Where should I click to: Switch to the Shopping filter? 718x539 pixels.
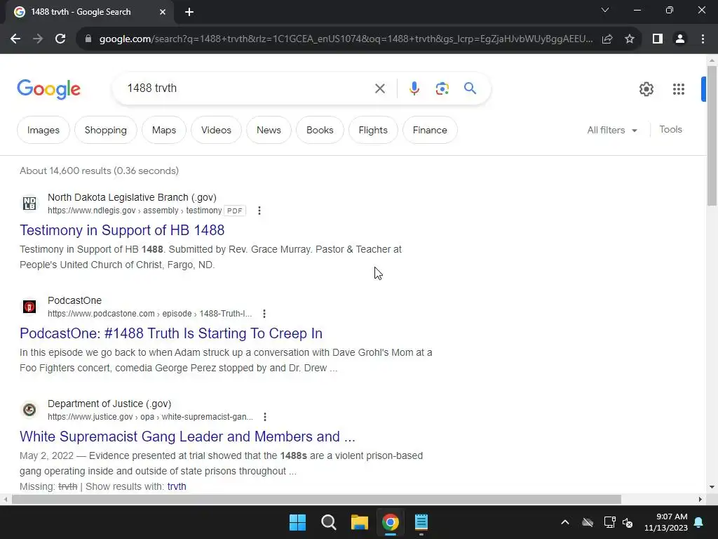click(106, 130)
